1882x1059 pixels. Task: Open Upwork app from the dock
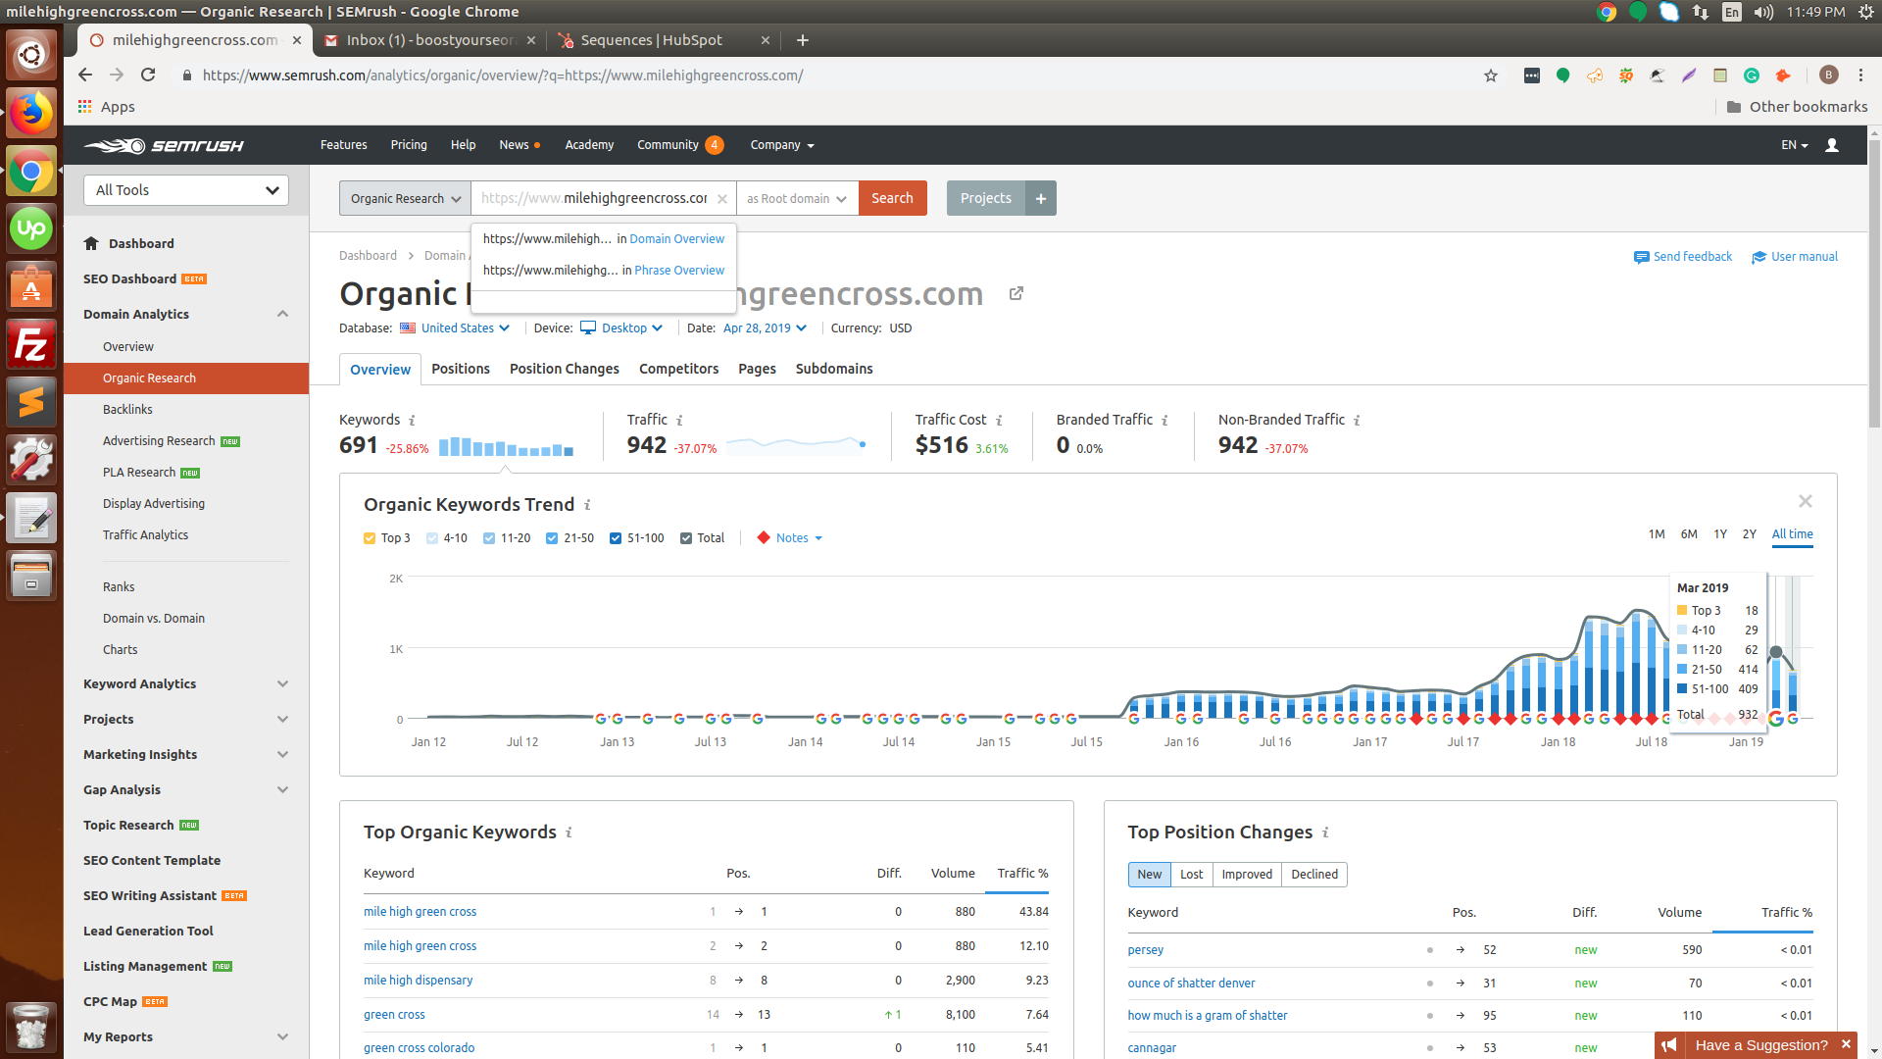point(31,229)
